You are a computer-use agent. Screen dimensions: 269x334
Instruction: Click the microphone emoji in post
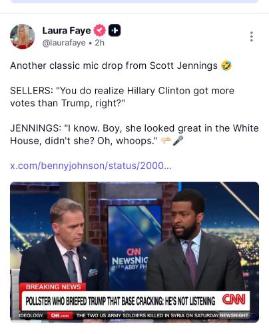(178, 141)
